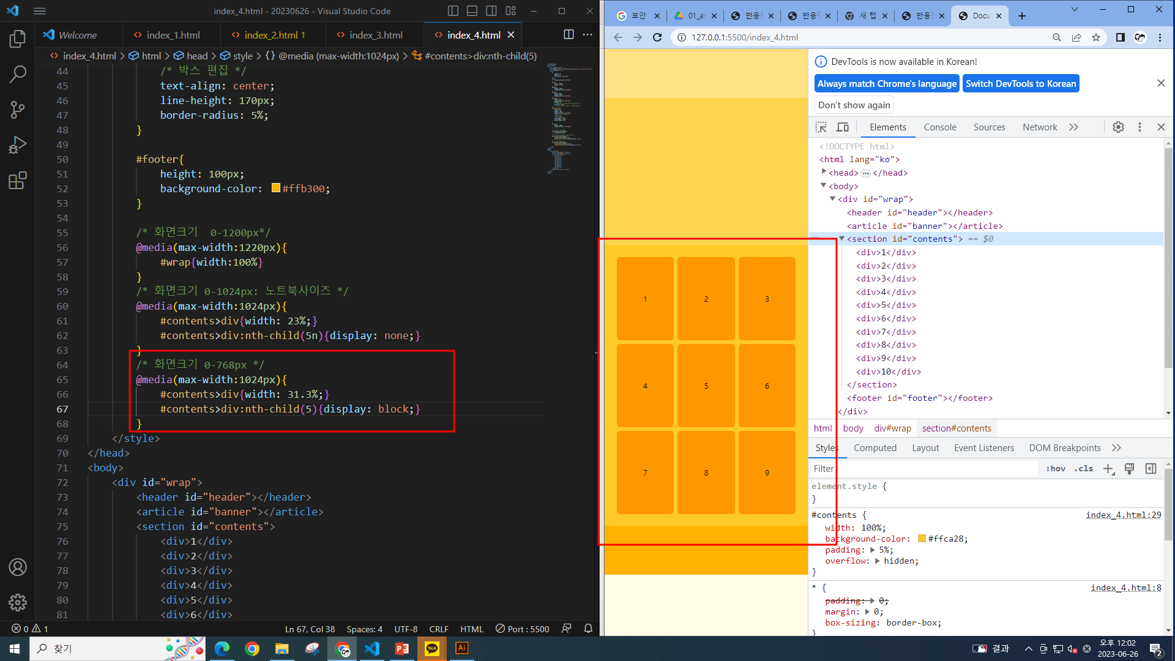Toggle the :hov element state panel
Screen dimensions: 1175x661
click(1056, 469)
